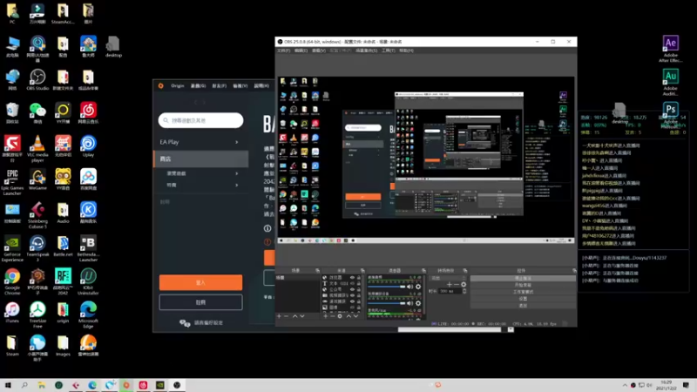Click the Windows Start button
The width and height of the screenshot is (697, 392).
point(8,385)
